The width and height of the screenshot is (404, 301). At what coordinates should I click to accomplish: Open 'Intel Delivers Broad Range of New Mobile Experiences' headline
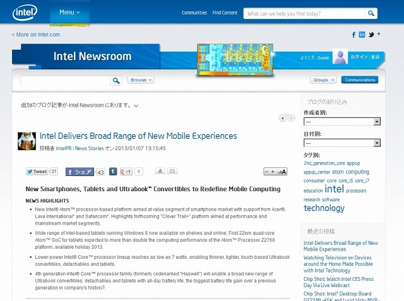tap(138, 136)
